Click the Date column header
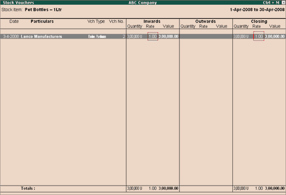This screenshot has height=195, width=286. coord(14,21)
